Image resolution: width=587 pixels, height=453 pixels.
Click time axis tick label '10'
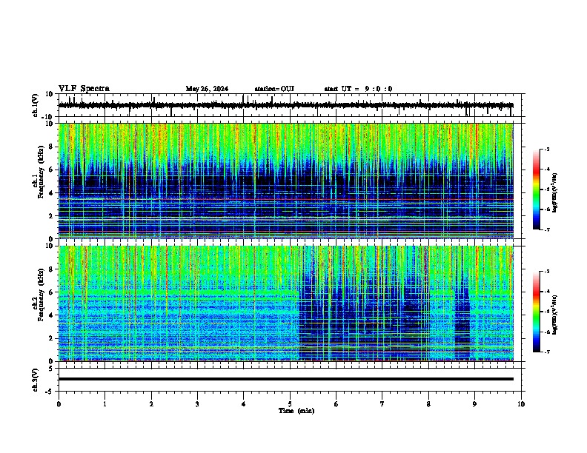click(x=521, y=404)
